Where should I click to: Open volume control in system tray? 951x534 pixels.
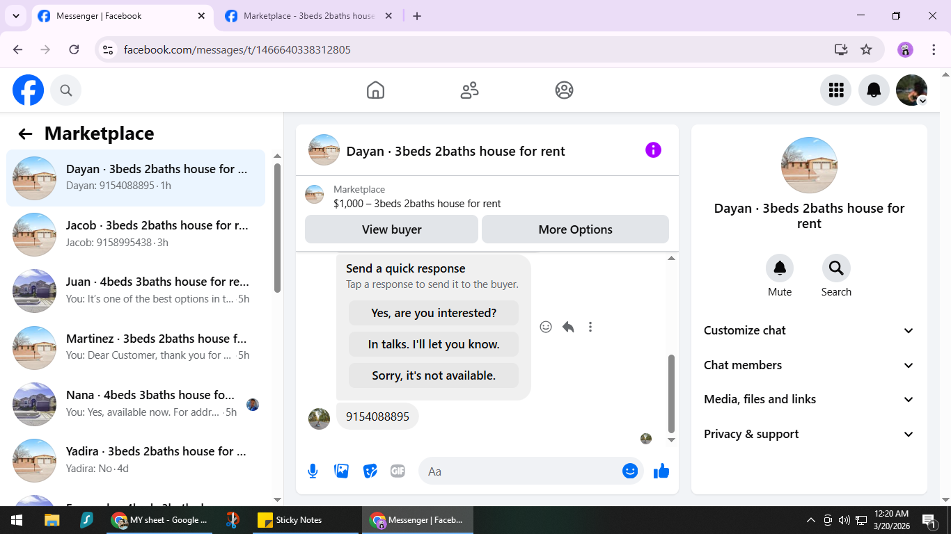[844, 520]
